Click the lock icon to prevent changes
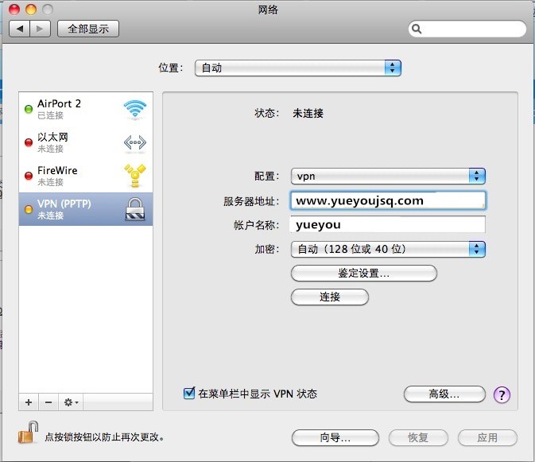This screenshot has width=535, height=462. pyautogui.click(x=28, y=433)
